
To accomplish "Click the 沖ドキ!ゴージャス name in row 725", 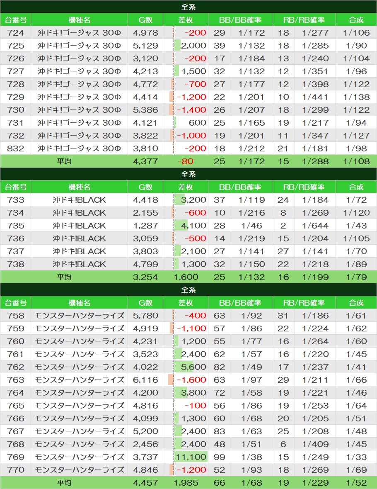I will (x=79, y=46).
